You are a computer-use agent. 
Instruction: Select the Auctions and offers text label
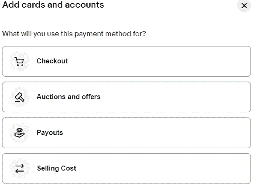coord(68,97)
